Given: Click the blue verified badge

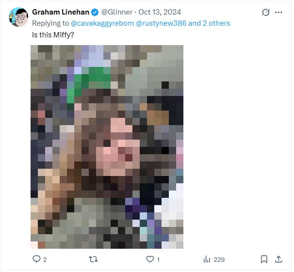Looking at the screenshot, I should (x=95, y=12).
